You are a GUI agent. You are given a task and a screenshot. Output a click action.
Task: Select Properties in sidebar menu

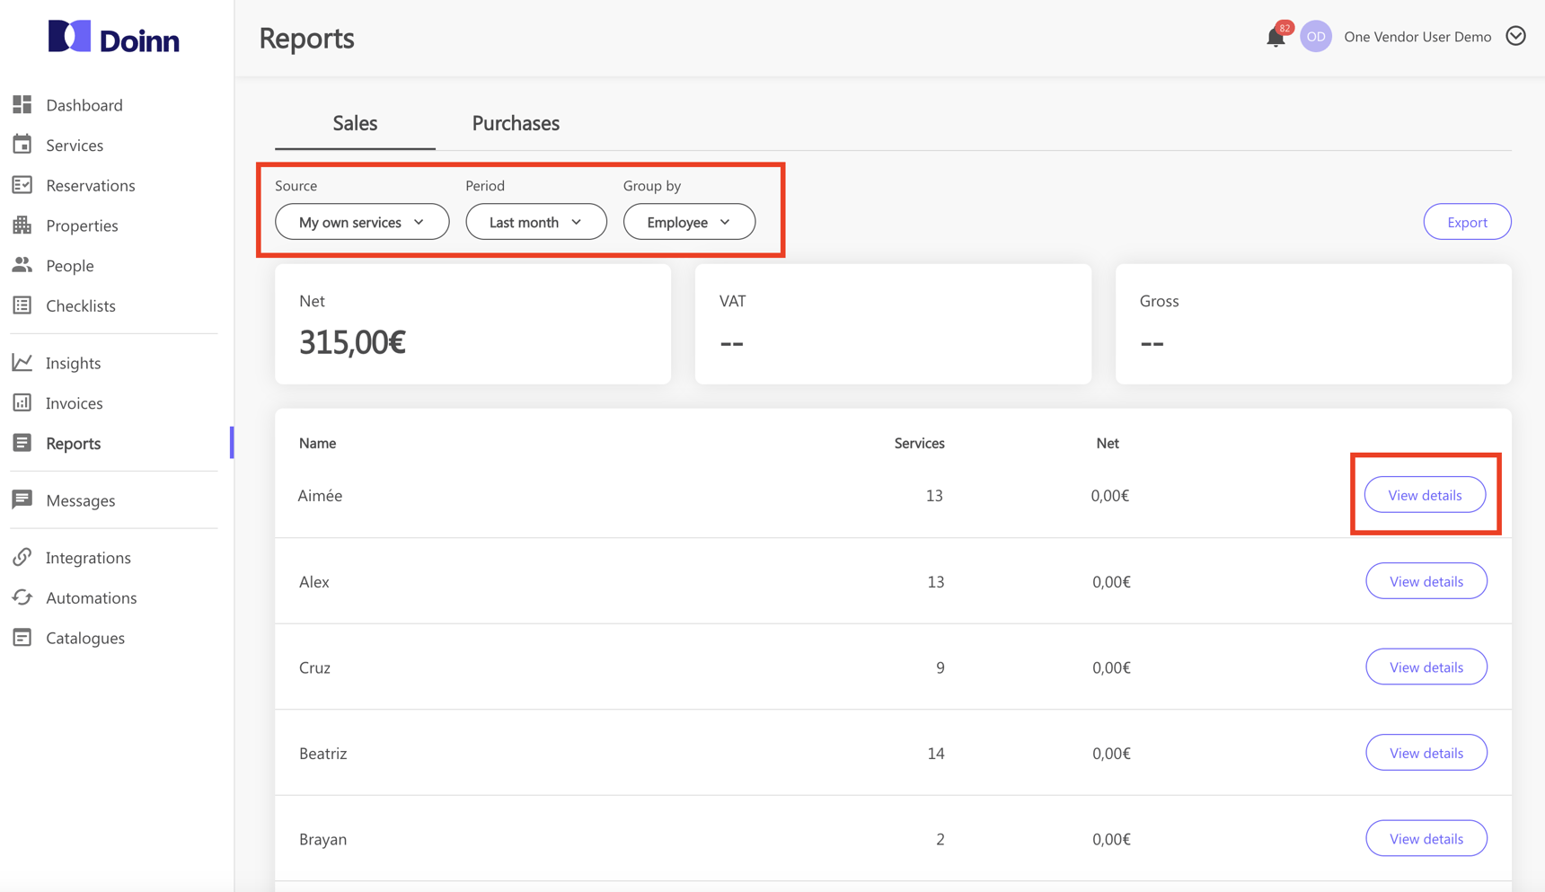click(82, 225)
